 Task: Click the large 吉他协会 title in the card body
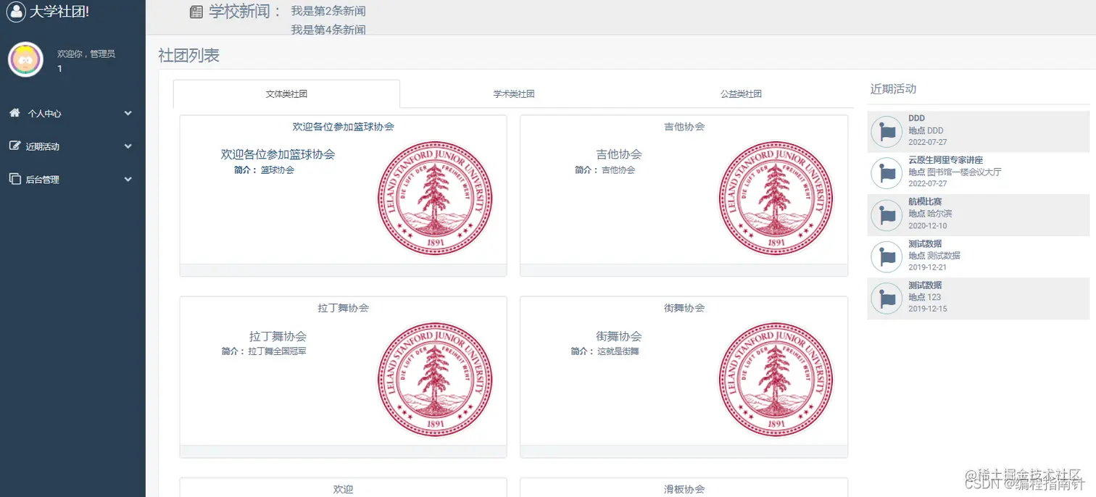coord(619,154)
